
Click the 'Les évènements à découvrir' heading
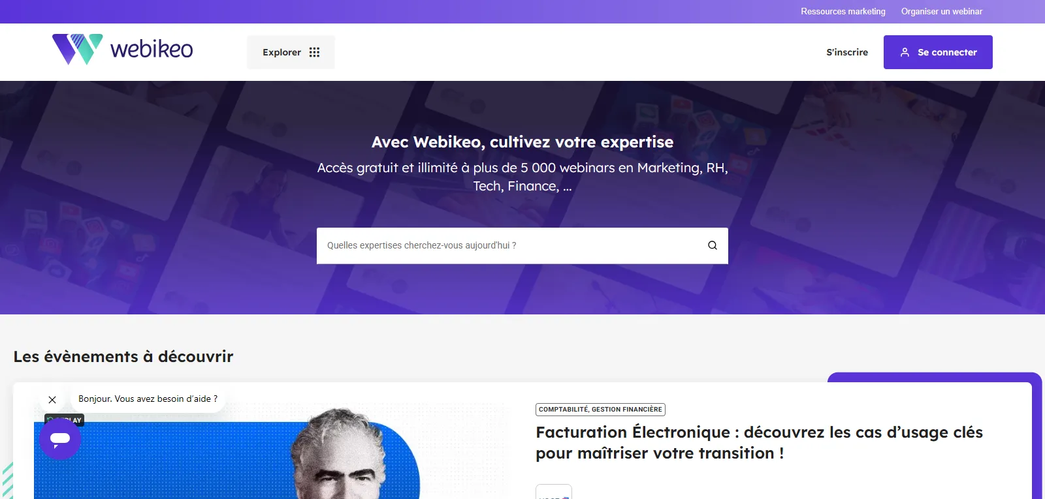(x=123, y=356)
